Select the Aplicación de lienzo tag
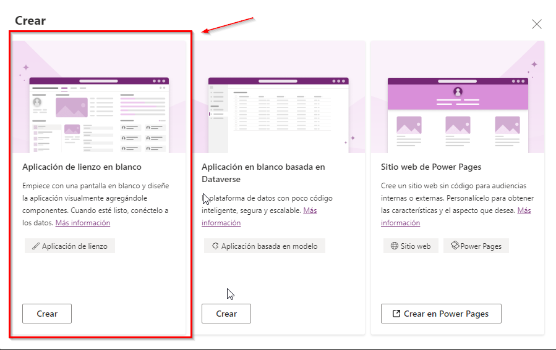The height and width of the screenshot is (350, 556). click(70, 246)
